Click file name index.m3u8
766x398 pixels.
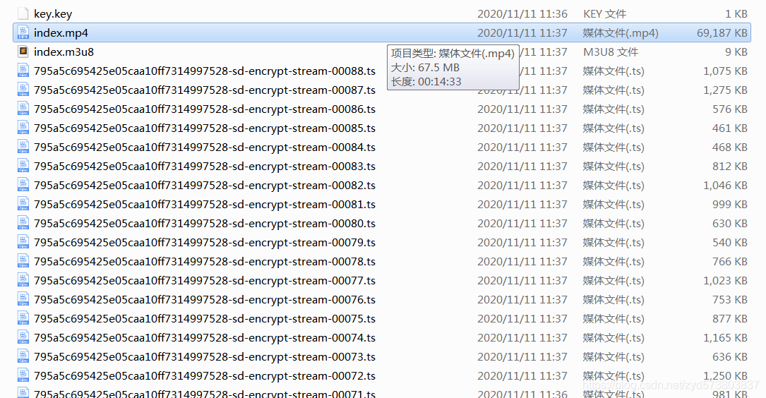(x=64, y=52)
